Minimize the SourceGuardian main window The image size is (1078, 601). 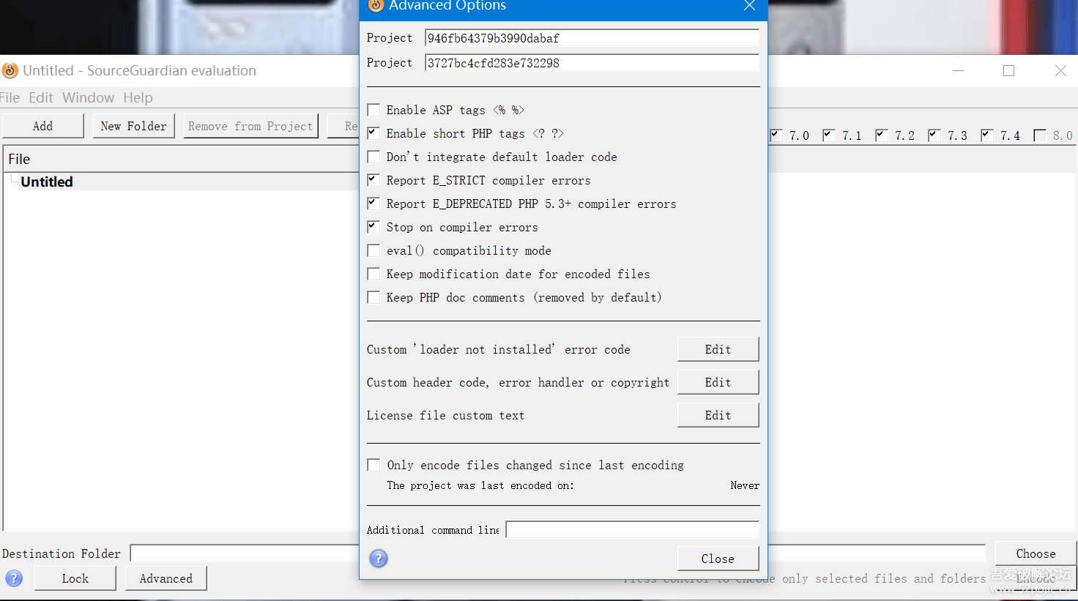tap(958, 70)
